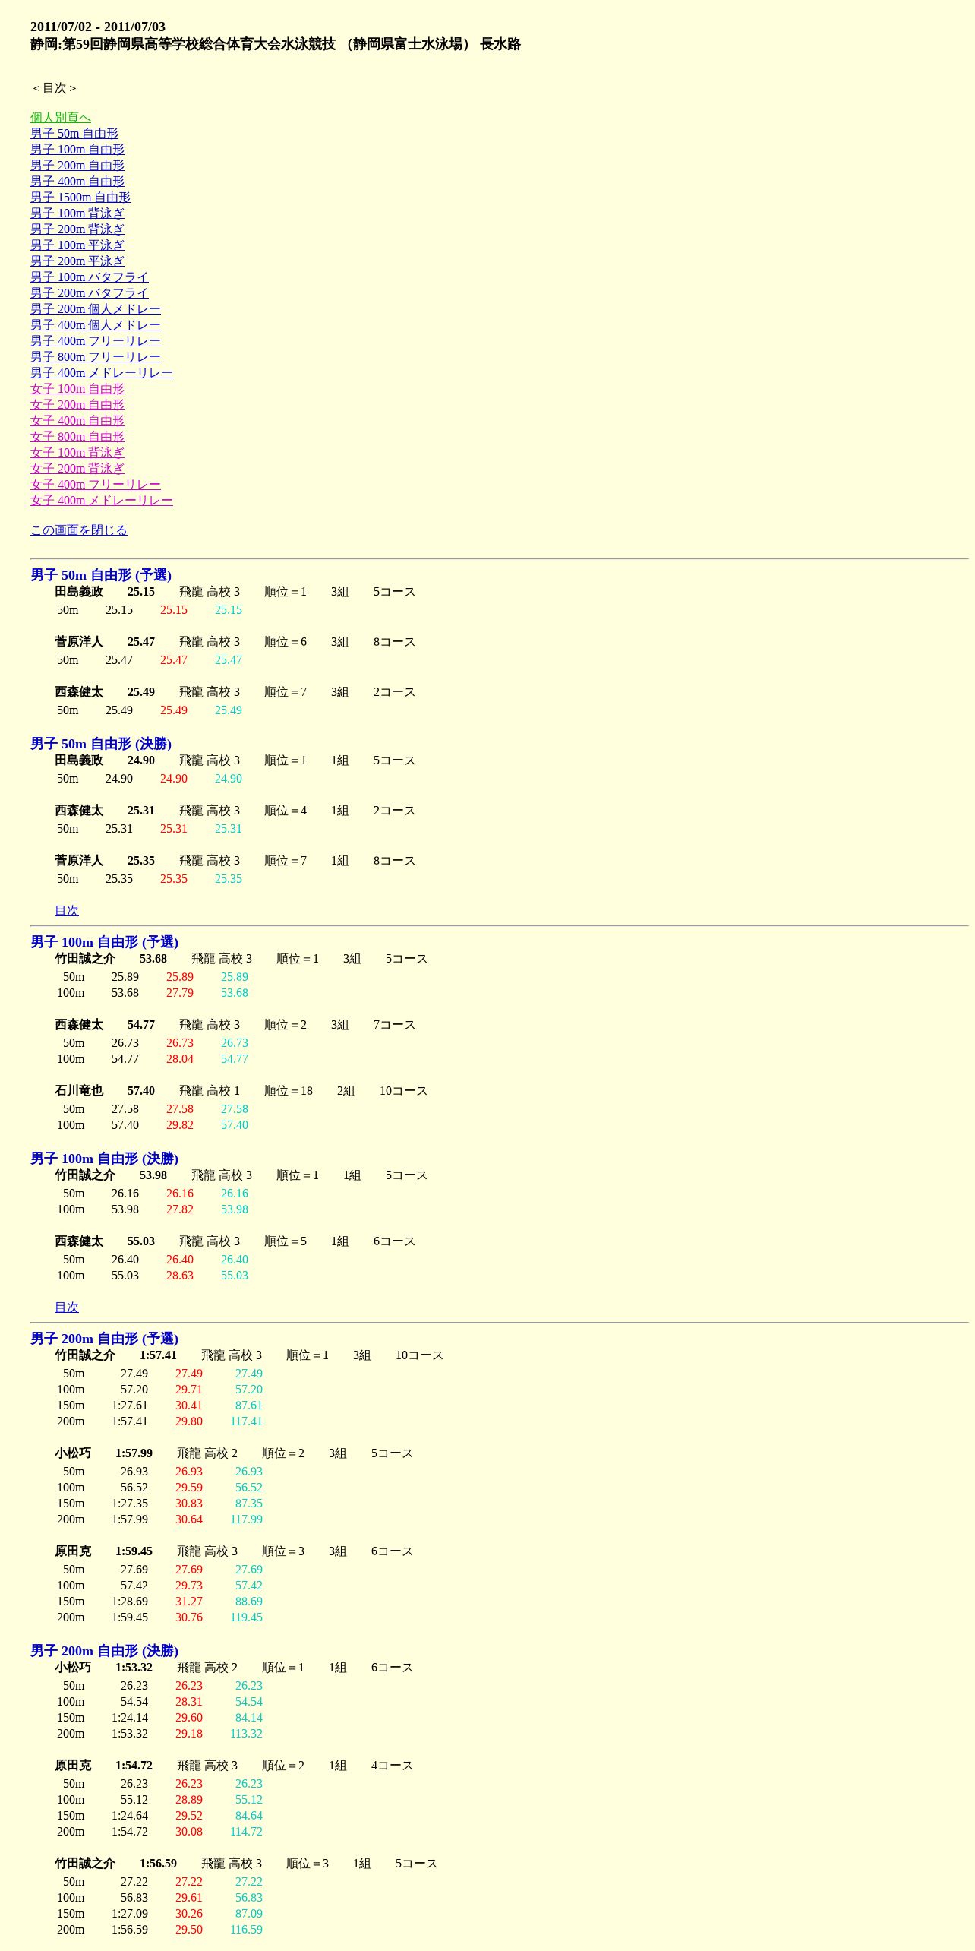Select 菅原洋人 name in 50m 予選
The image size is (975, 1951).
tap(79, 642)
